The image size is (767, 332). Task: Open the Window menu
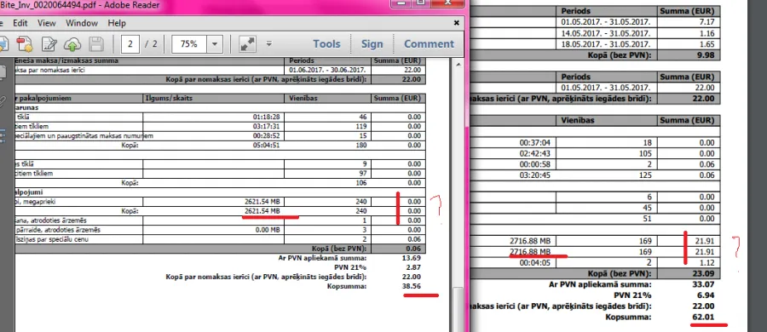click(x=82, y=23)
